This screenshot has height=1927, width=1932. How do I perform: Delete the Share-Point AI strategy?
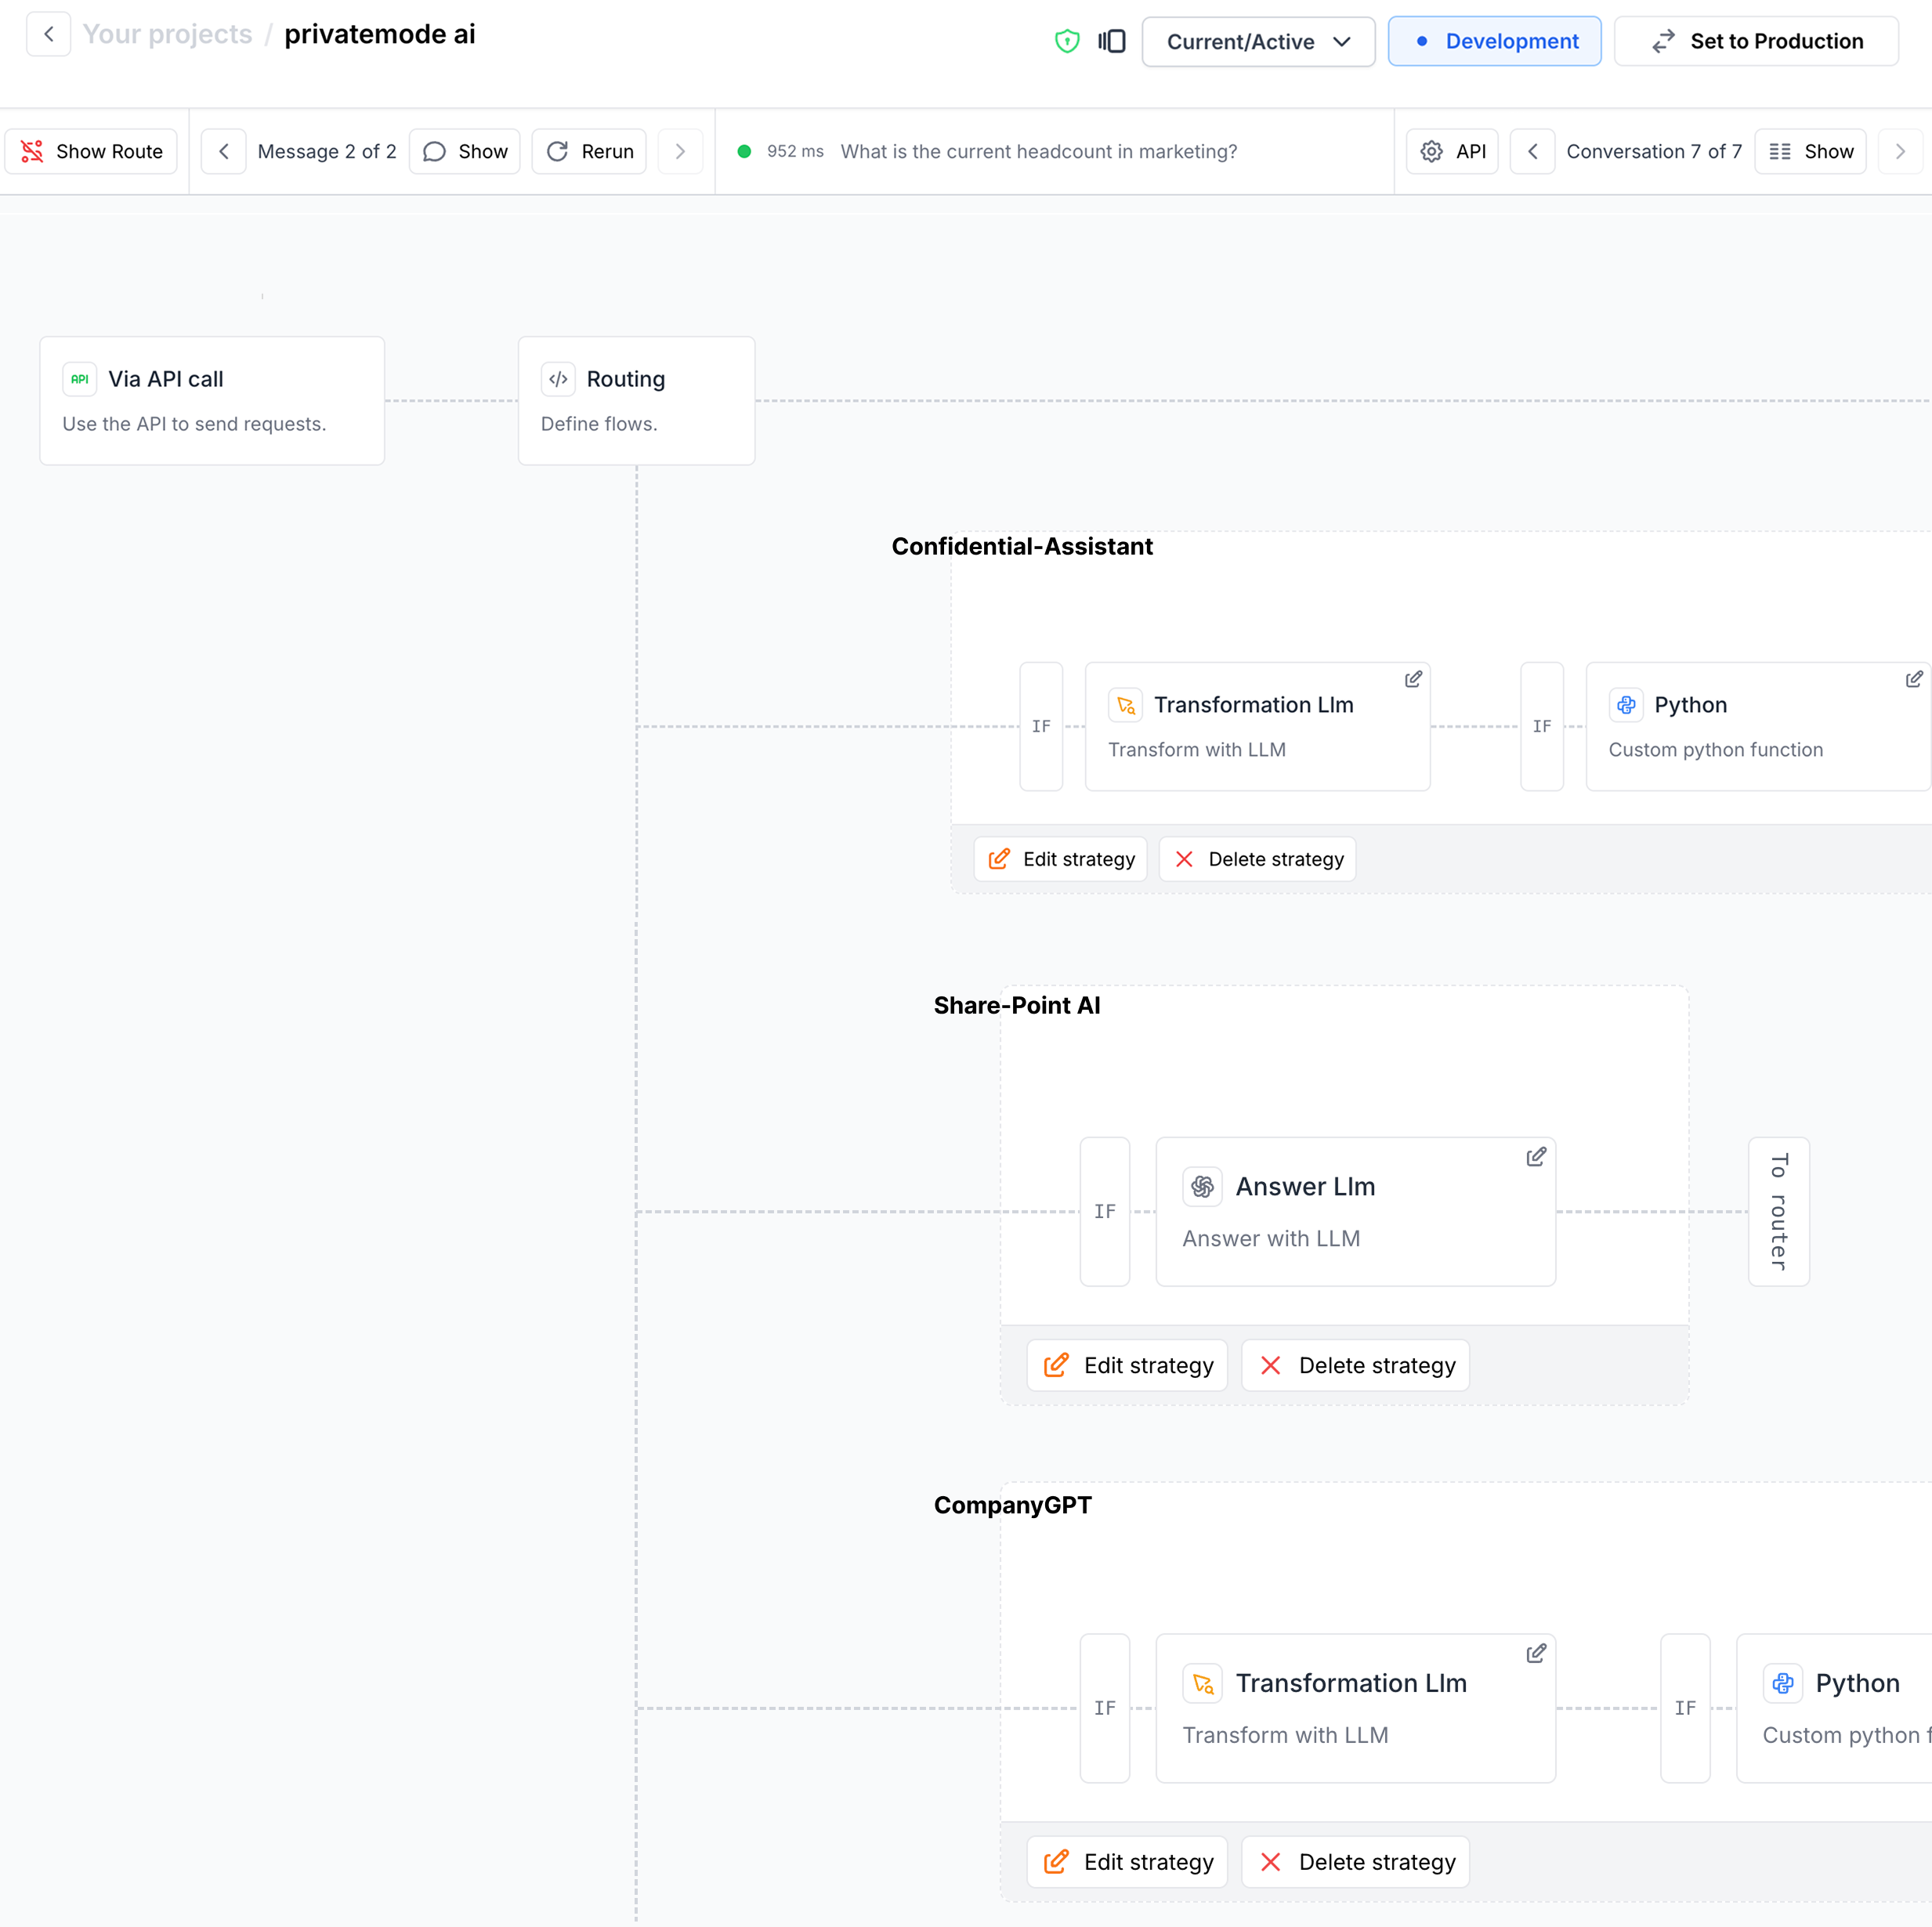tap(1355, 1365)
